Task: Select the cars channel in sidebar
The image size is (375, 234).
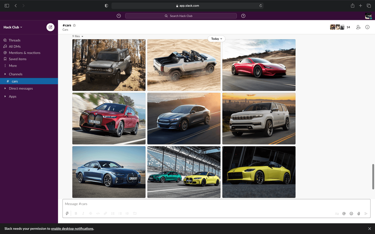Action: (29, 81)
